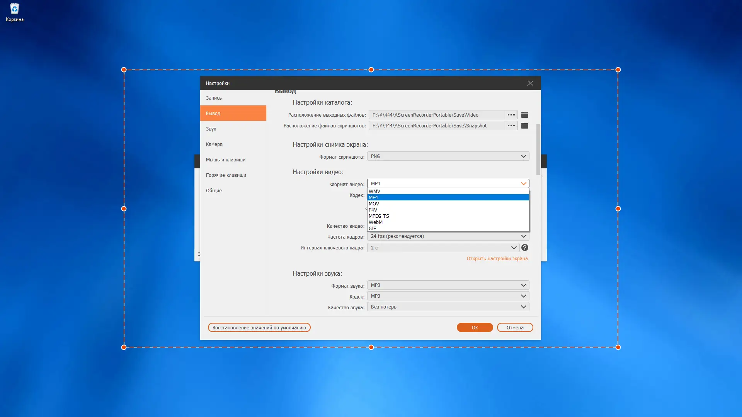Choose WebM from video format list
Screen dimensions: 742x417
tap(376, 222)
